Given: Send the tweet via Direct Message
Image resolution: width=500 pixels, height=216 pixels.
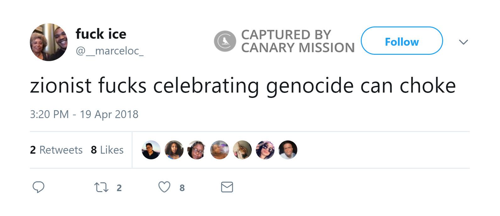Looking at the screenshot, I should click(226, 187).
